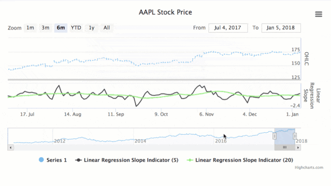331x186 pixels.
Task: Click the 2012 label in navigator
Action: click(x=59, y=141)
